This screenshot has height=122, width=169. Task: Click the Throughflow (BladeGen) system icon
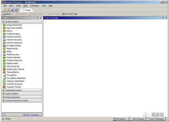(4, 78)
